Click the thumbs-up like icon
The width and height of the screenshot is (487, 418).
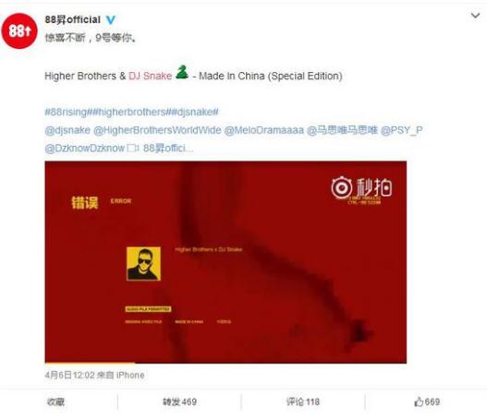click(x=419, y=402)
